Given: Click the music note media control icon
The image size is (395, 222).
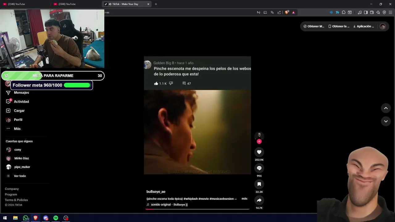Looking at the screenshot, I should (x=360, y=12).
